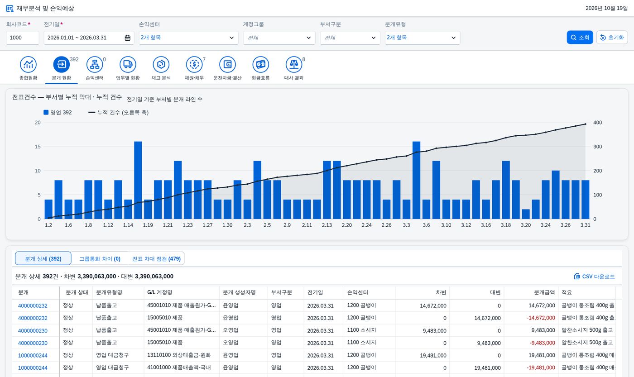
Task: Open the calendar picker for 전기일
Action: 128,38
